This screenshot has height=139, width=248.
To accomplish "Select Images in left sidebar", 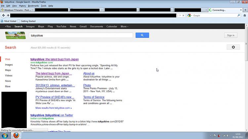I will tap(9, 65).
